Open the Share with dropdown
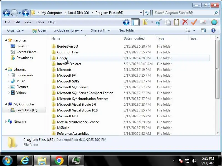The image size is (222, 166). (x=100, y=30)
